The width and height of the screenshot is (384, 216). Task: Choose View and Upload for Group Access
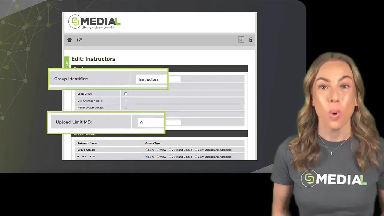170,150
